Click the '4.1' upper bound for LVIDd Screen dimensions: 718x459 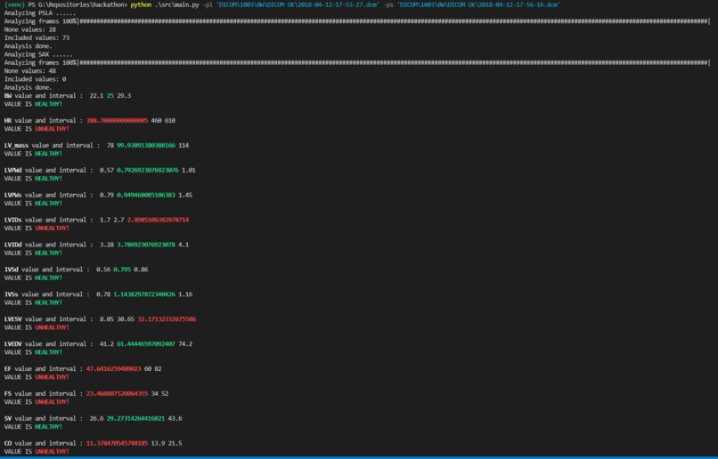point(184,245)
